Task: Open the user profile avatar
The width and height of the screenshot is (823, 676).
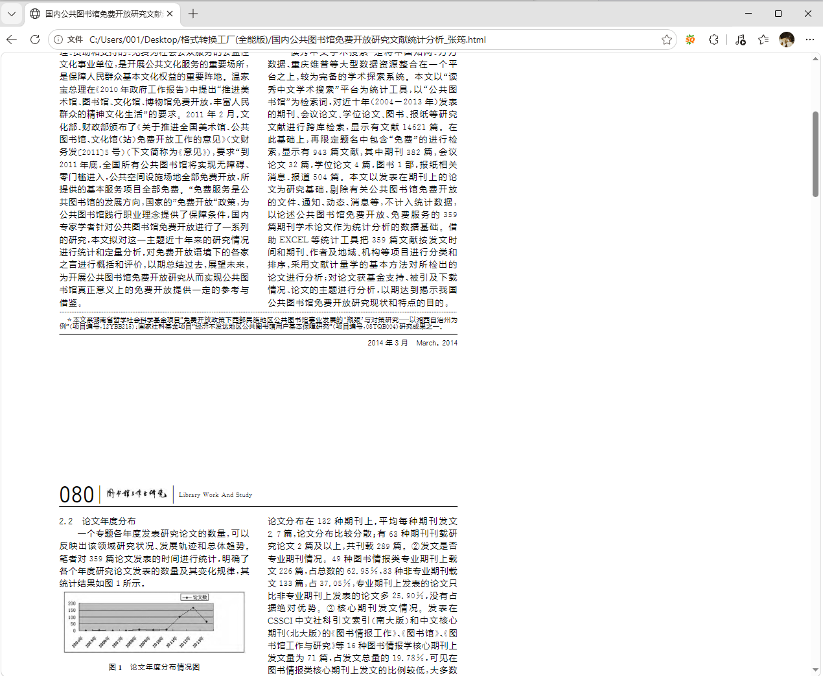Action: point(787,40)
